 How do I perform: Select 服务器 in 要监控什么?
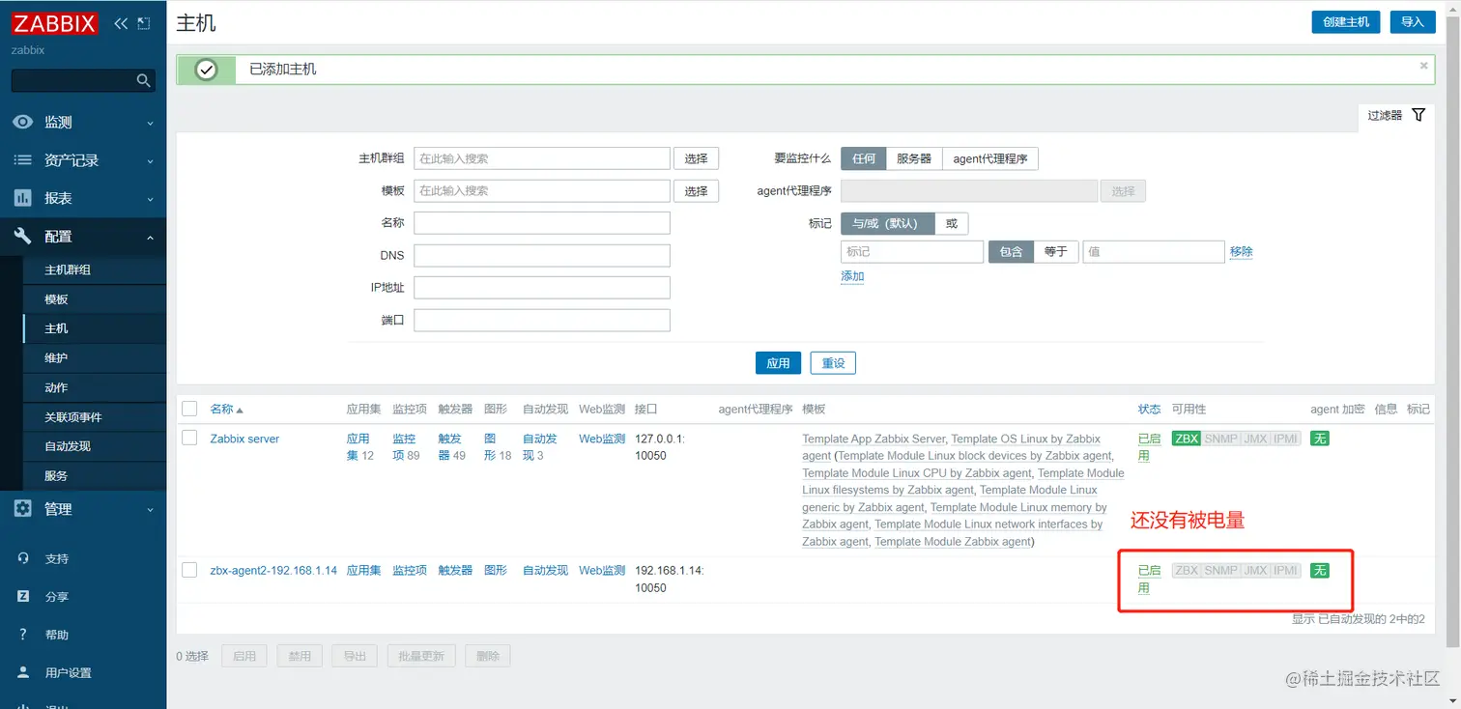click(914, 158)
